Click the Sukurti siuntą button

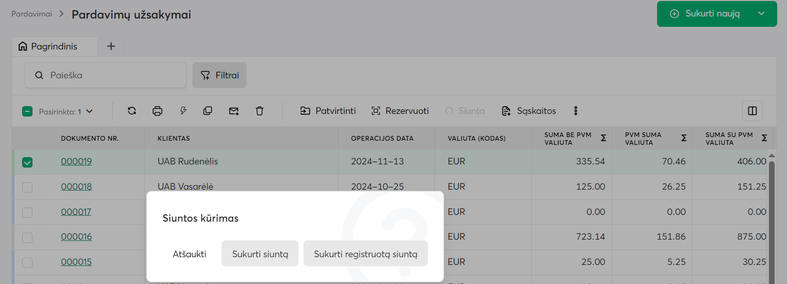pos(260,254)
